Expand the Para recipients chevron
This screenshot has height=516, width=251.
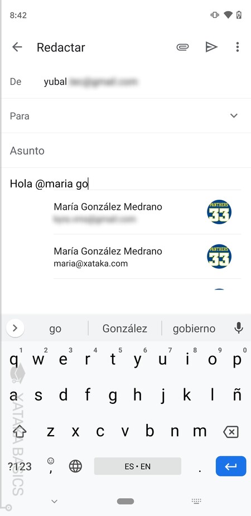[x=234, y=116]
